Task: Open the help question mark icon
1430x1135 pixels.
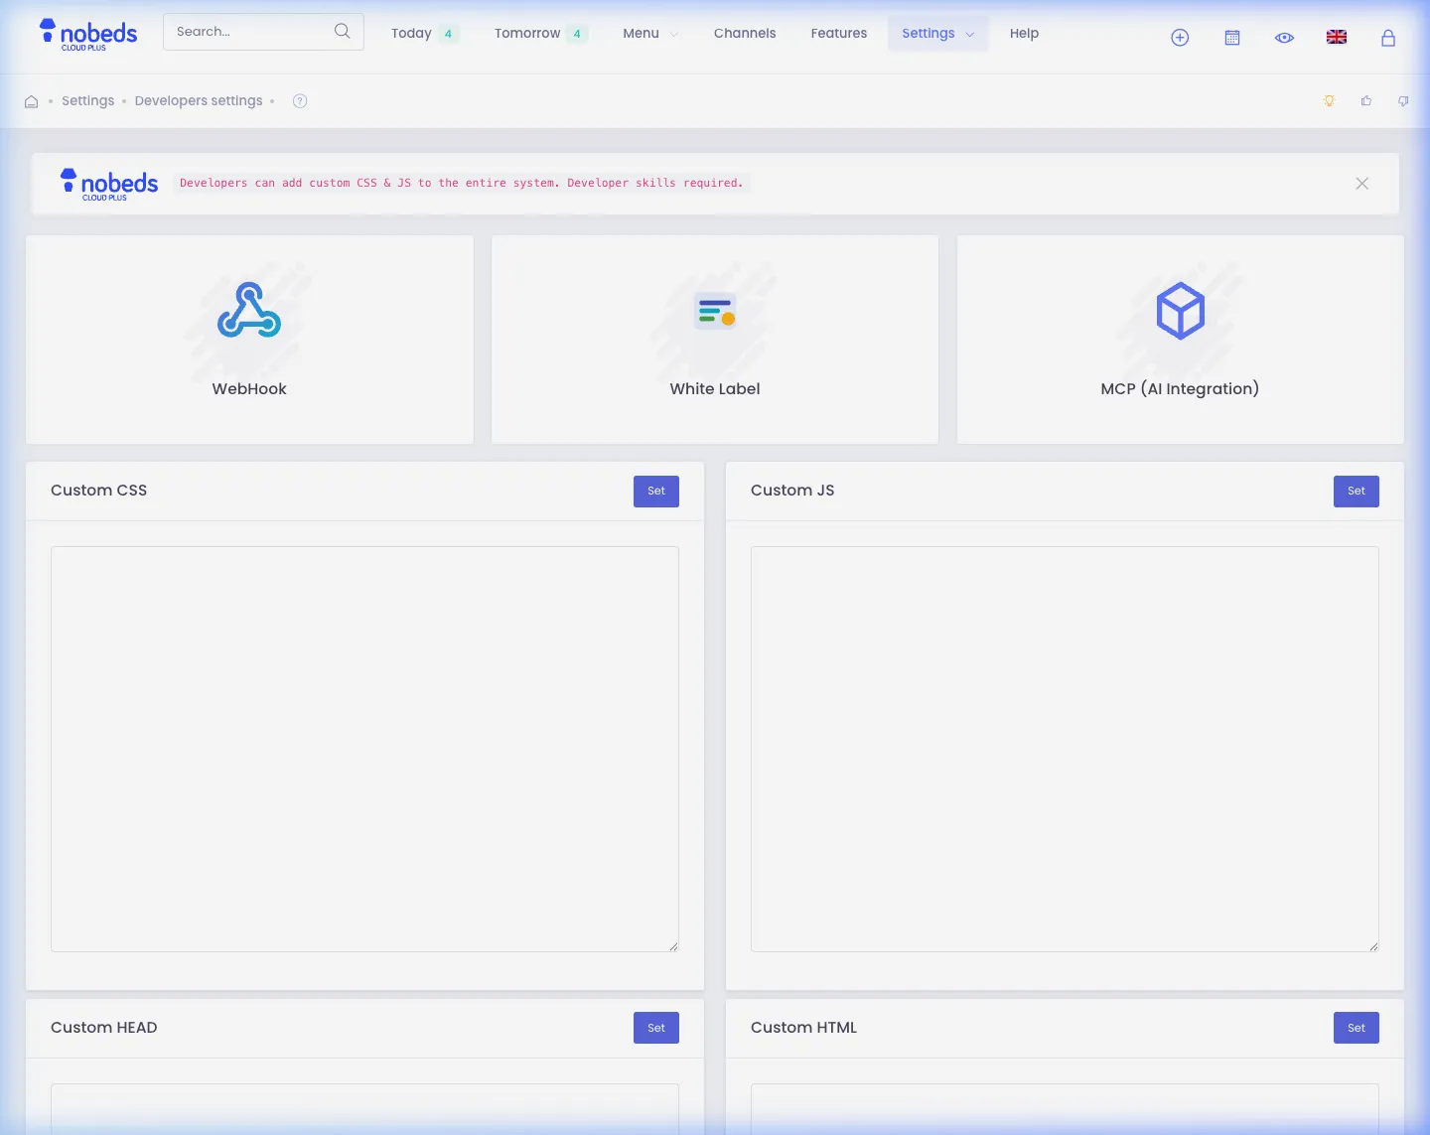Action: tap(300, 101)
